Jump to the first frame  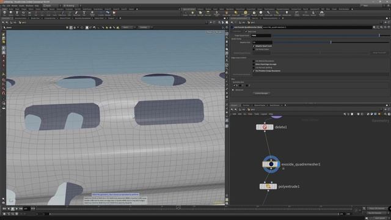(4, 208)
